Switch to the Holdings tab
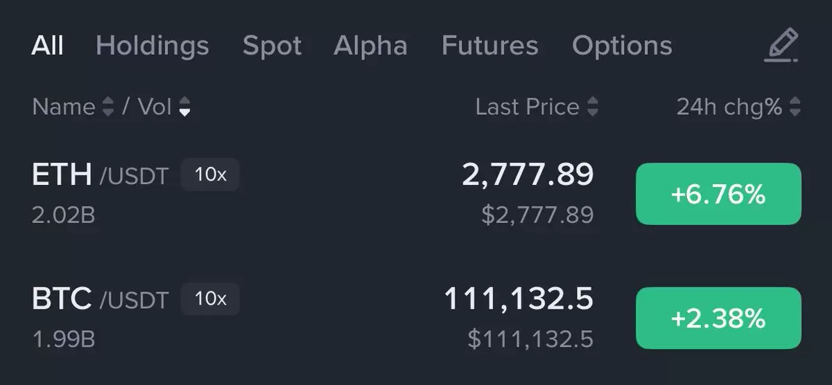The height and width of the screenshot is (385, 832). pos(152,46)
